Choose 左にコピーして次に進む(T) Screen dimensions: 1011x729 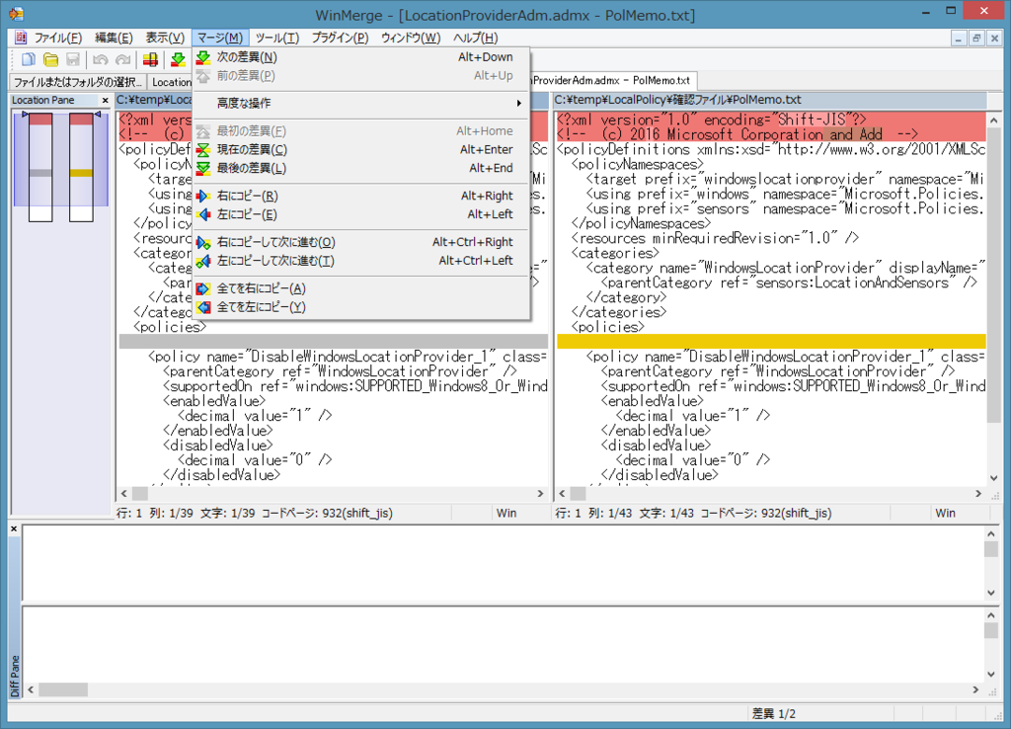click(x=361, y=262)
